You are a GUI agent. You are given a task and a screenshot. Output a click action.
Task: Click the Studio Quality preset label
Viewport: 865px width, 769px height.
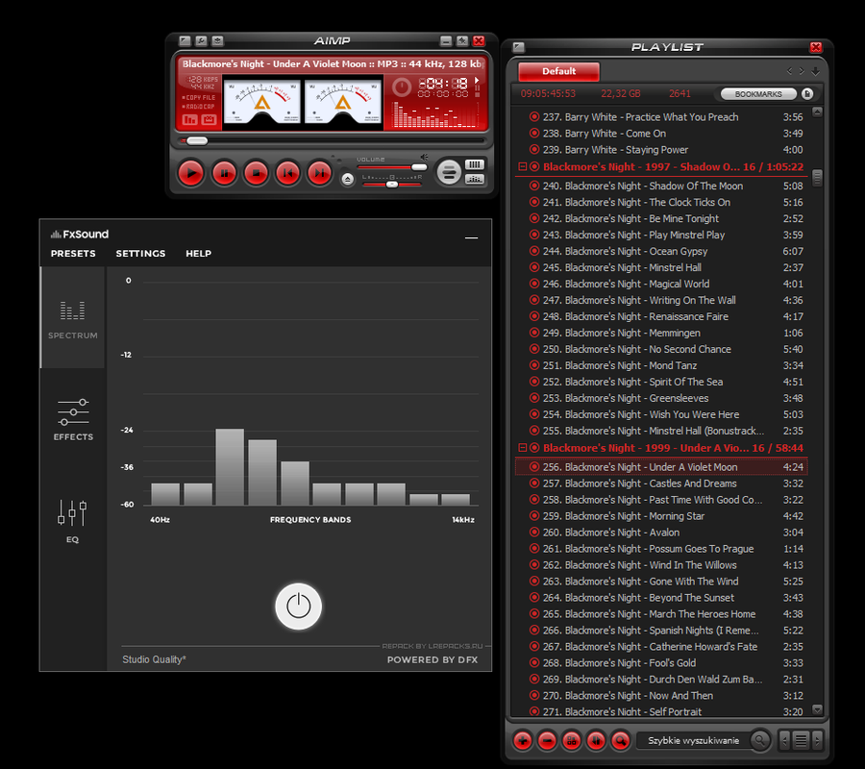point(154,659)
